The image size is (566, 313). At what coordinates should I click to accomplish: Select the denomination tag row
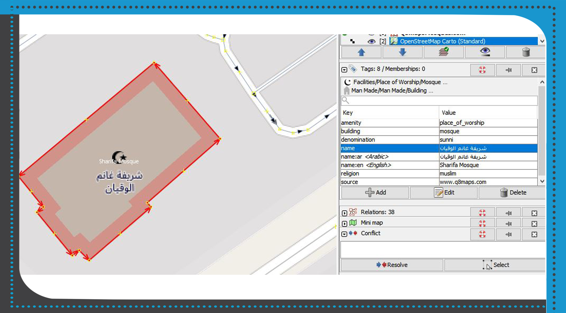click(x=439, y=140)
